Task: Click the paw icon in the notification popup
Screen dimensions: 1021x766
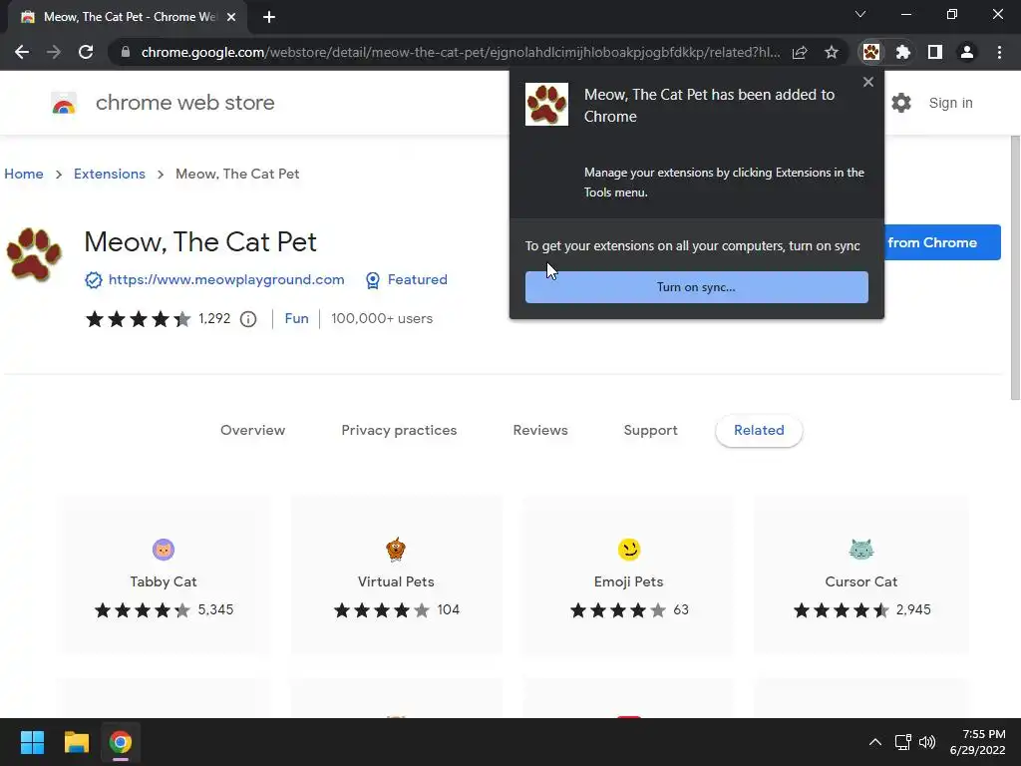Action: pyautogui.click(x=546, y=104)
